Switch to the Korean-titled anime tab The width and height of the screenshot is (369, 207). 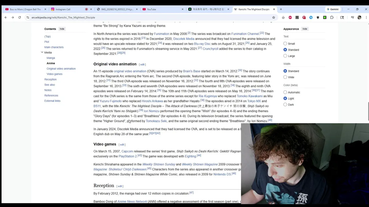pos(209,9)
